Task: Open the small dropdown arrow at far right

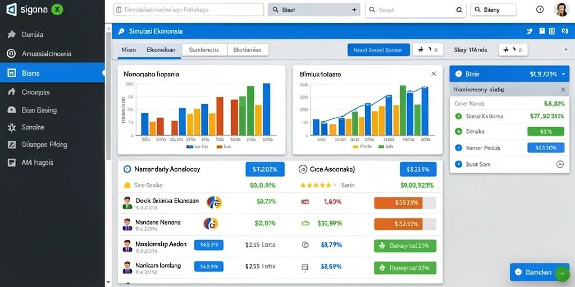Action: tap(565, 50)
